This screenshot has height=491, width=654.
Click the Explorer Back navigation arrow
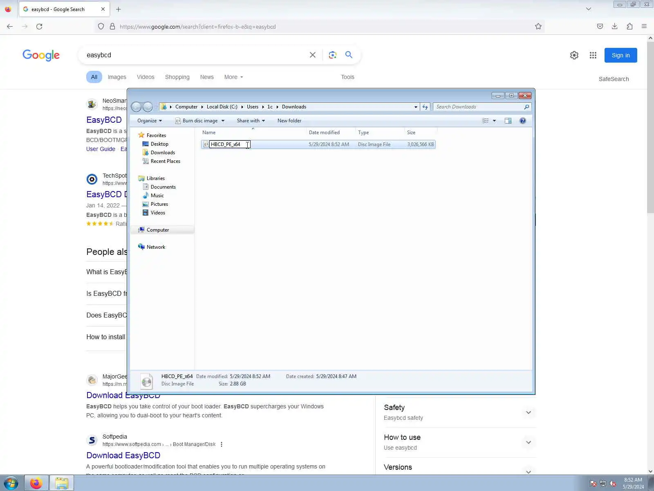137,107
